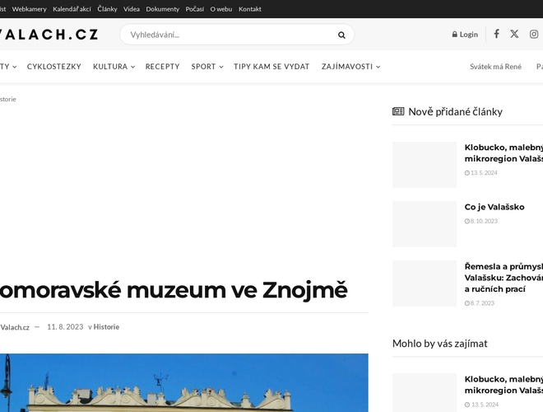This screenshot has height=412, width=543.
Task: Click the Login lock button
Action: point(465,35)
